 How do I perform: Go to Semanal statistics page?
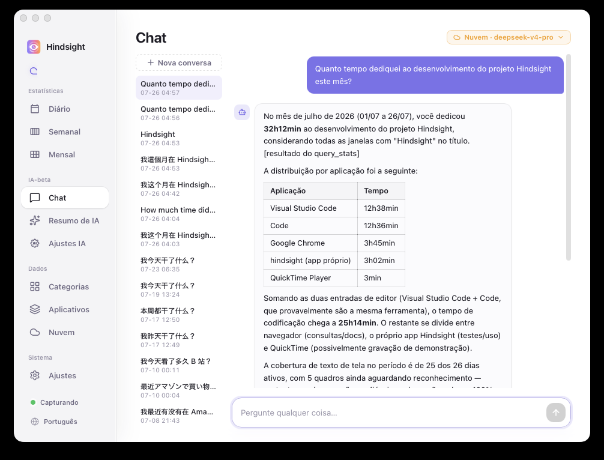point(65,132)
